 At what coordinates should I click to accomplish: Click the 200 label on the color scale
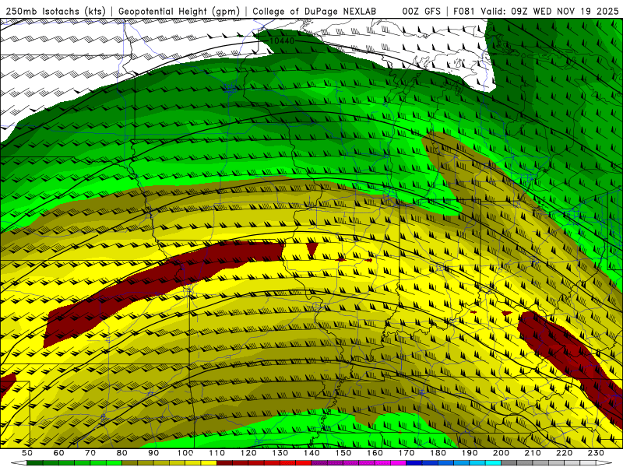click(x=501, y=453)
